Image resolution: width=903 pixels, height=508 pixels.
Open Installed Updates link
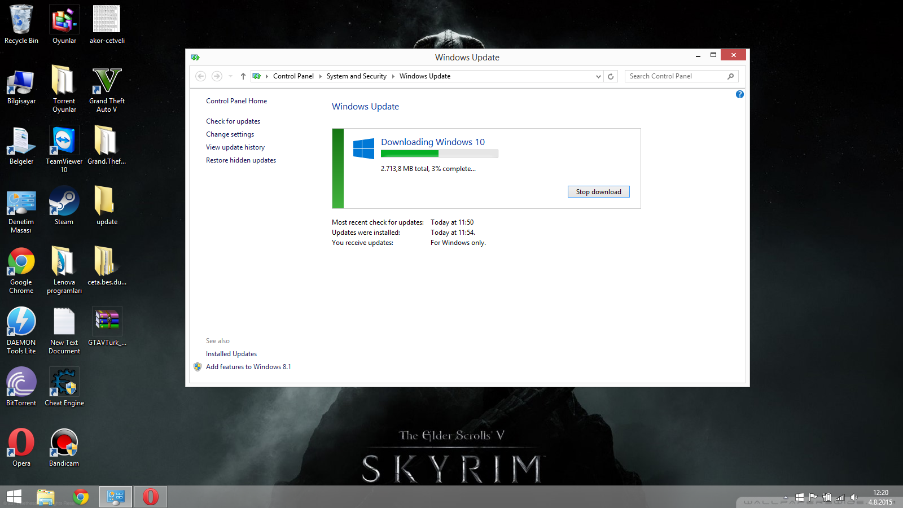[231, 354]
